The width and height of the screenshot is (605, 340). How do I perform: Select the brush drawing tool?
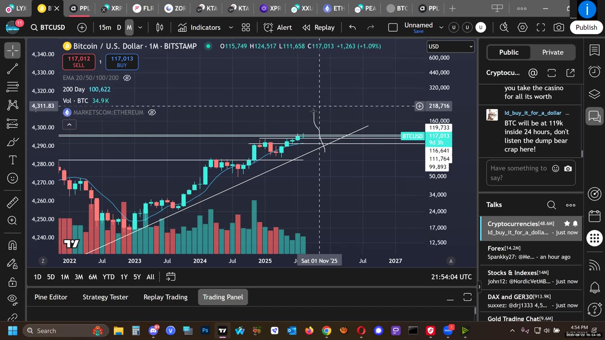pyautogui.click(x=13, y=142)
